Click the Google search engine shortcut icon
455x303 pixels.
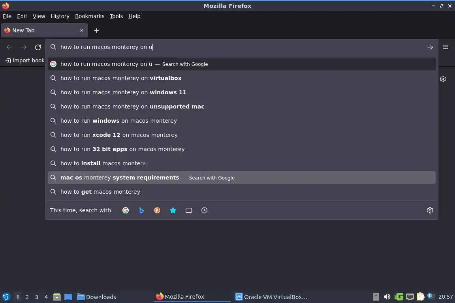(125, 210)
